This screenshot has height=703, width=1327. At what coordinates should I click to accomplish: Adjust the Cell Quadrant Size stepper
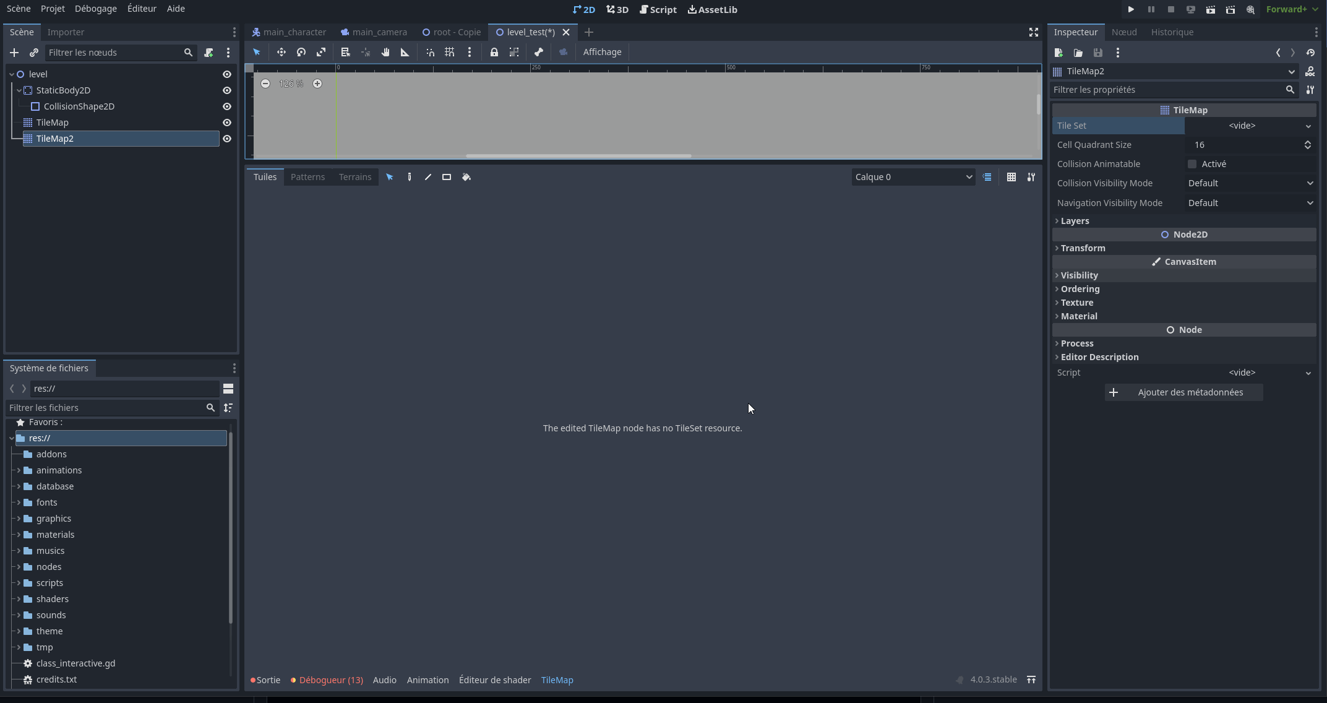[1307, 144]
